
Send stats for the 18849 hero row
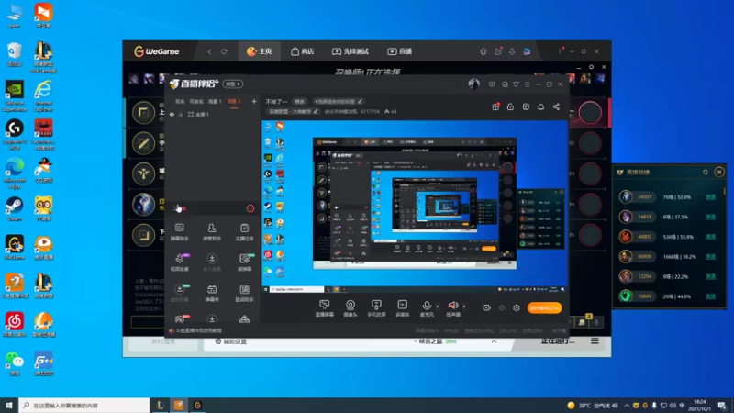coord(710,296)
